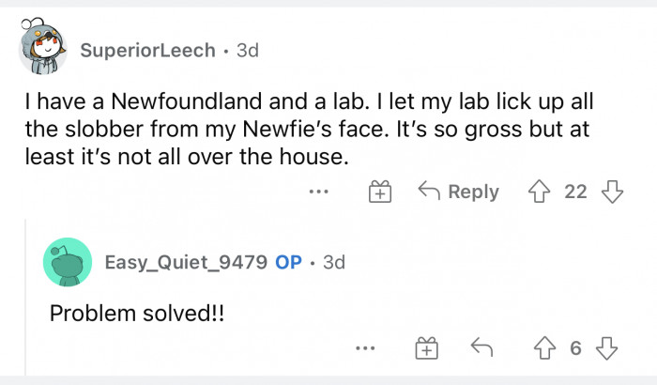Give an award to Easy_Quiet_9479's reply
The height and width of the screenshot is (385, 657).
coord(427,349)
